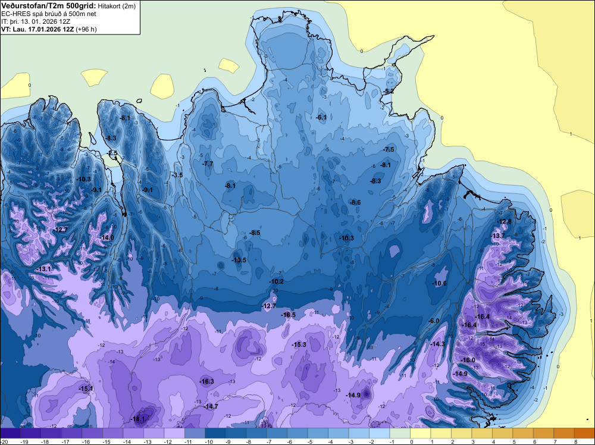Select the legend swatch labeled 3

tap(482, 433)
